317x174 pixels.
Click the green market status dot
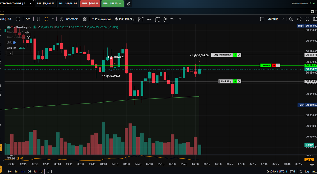[x=35, y=27]
